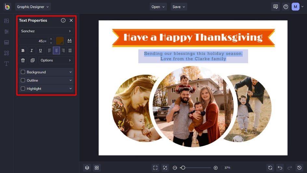
Task: Open text Options submenu
Action: click(x=56, y=60)
